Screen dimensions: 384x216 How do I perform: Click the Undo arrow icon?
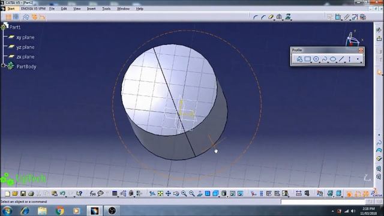click(x=62, y=194)
